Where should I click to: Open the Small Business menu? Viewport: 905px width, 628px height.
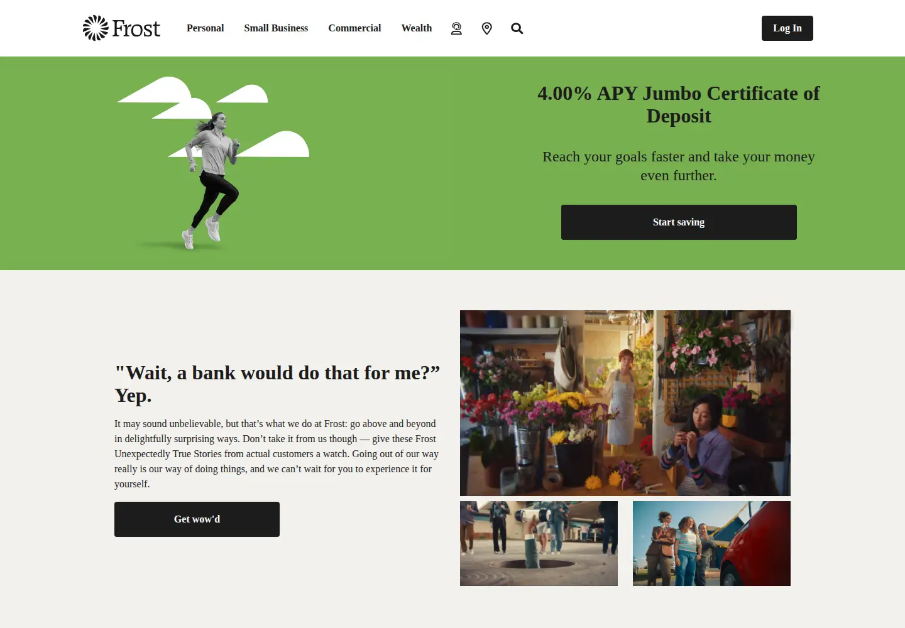pos(276,28)
